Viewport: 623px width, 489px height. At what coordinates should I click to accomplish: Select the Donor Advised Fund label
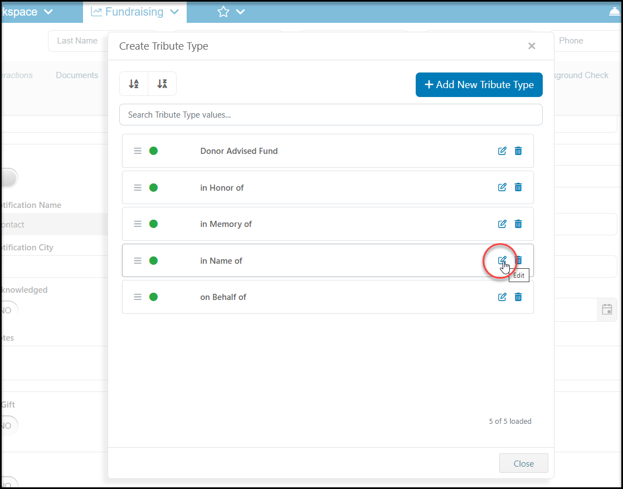tap(239, 151)
